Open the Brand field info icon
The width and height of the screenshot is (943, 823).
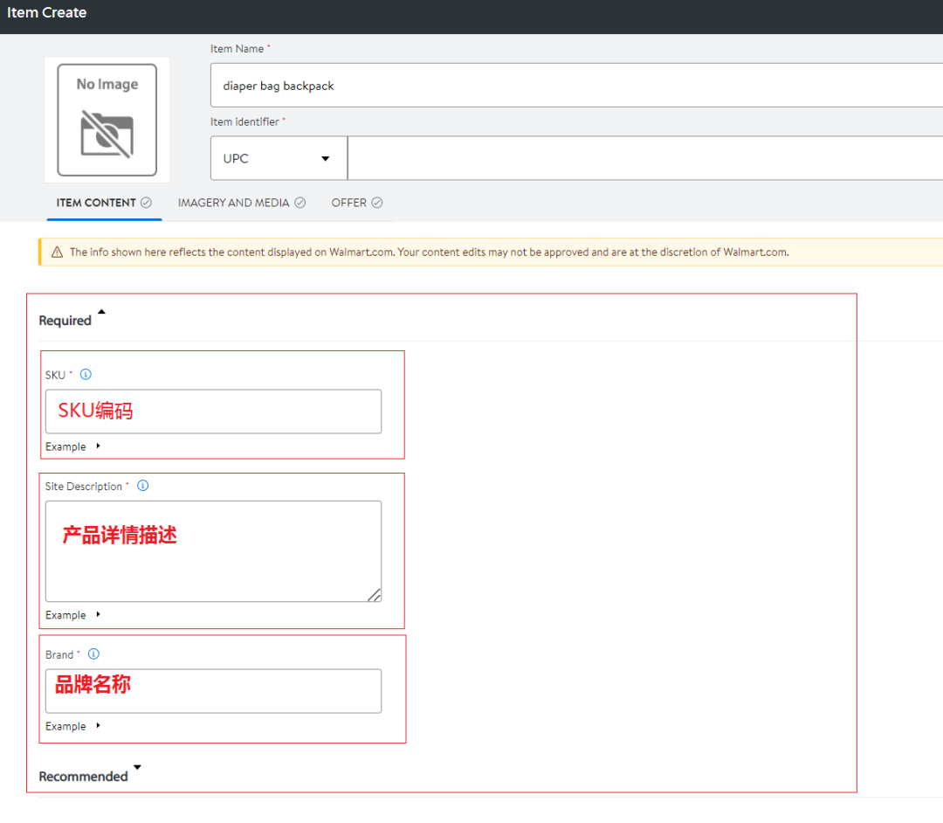tap(93, 654)
